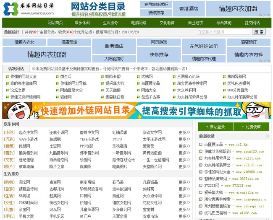Click the green icon beside 优站网

[138, 76]
